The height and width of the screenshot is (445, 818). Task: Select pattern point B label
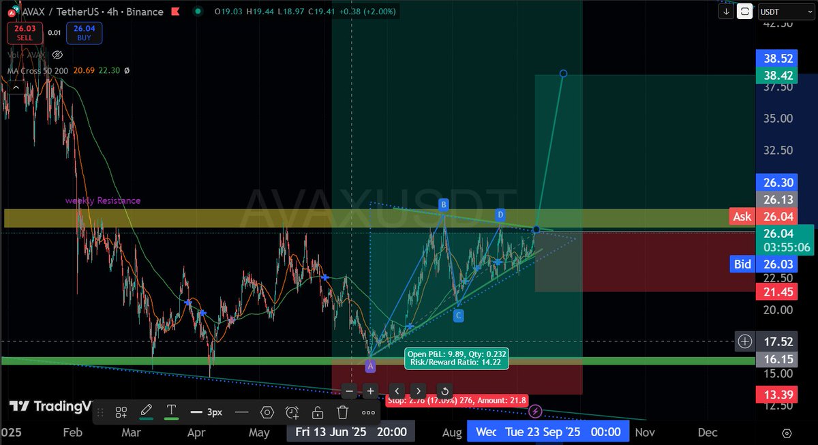click(443, 204)
